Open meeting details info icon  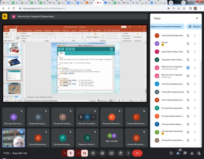click(x=171, y=153)
